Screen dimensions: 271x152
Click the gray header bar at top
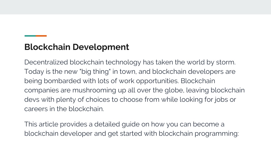(135, 7)
